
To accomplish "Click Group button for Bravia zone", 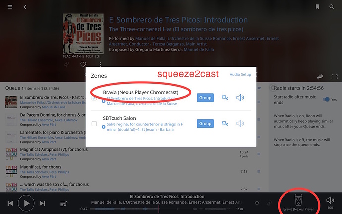I will pos(205,98).
